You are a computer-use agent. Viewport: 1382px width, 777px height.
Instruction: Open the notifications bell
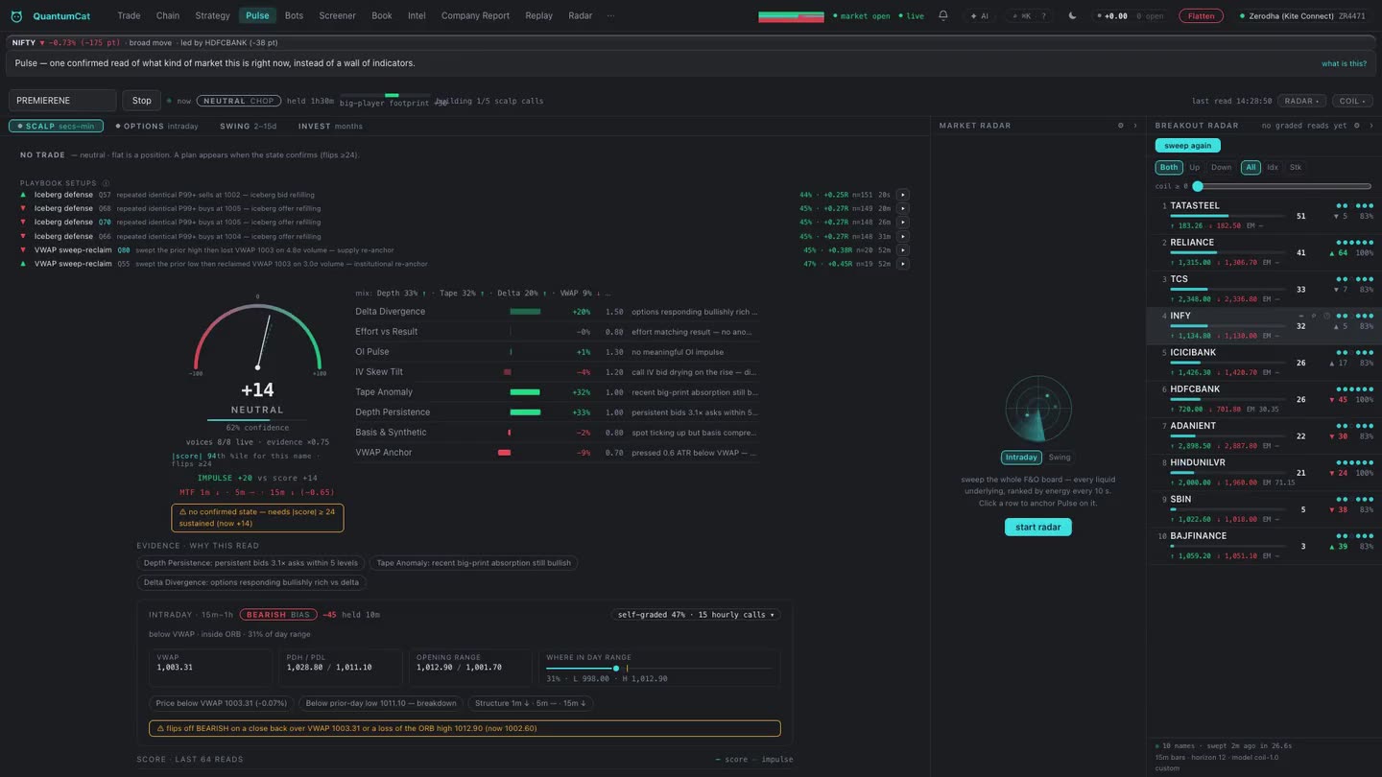[x=943, y=15]
